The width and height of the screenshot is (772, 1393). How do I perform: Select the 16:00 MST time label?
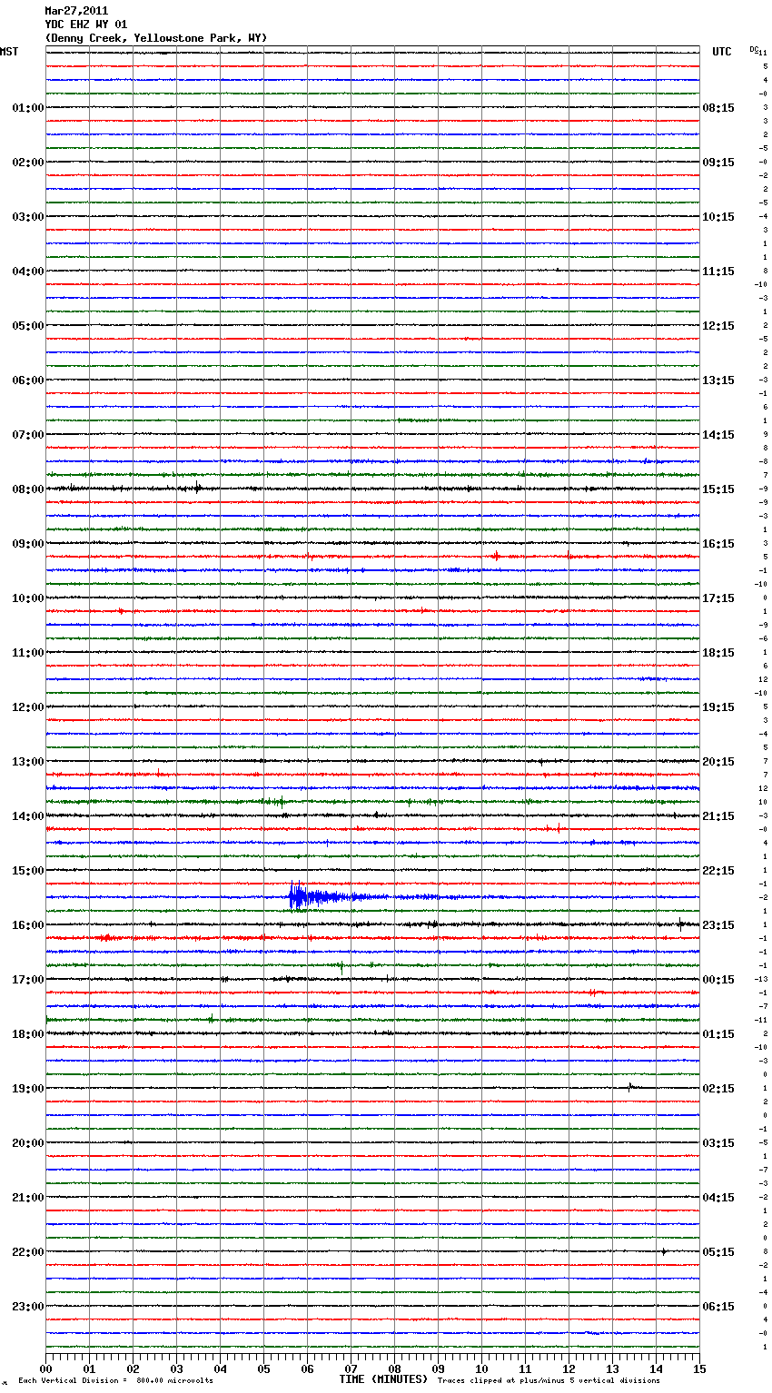(28, 925)
